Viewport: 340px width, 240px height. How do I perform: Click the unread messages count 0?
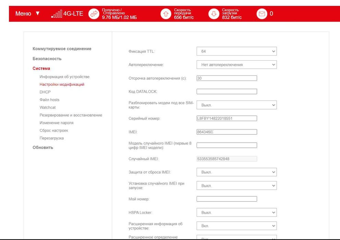click(271, 14)
